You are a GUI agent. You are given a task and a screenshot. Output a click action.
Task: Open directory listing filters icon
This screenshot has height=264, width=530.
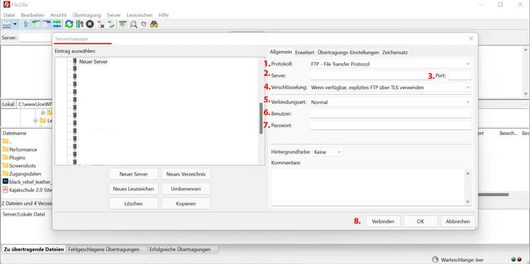click(x=123, y=24)
